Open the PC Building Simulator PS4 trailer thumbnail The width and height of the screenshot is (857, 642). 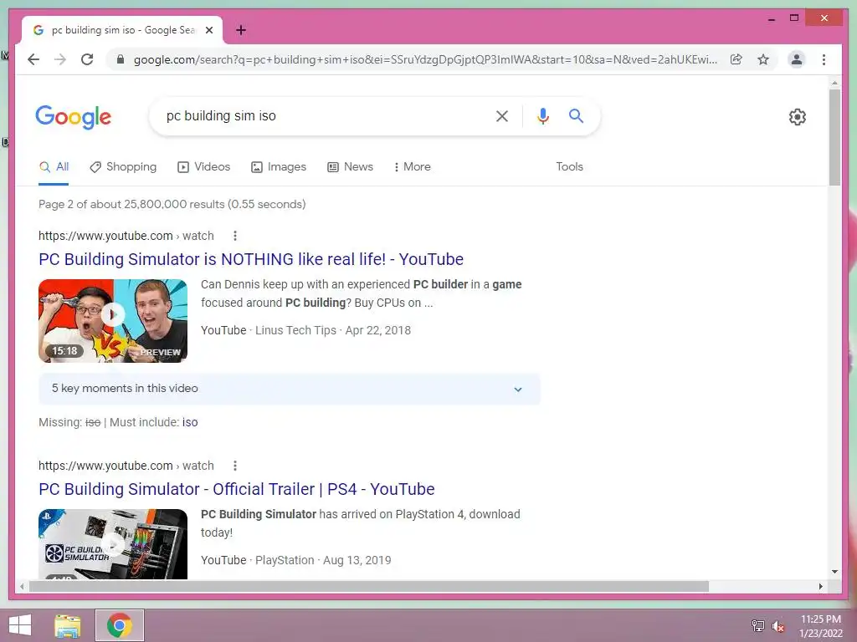point(113,543)
